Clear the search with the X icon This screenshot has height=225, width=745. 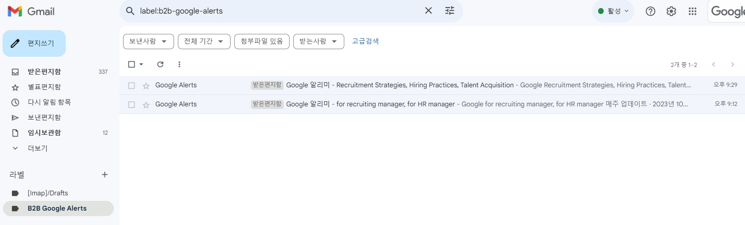click(428, 11)
